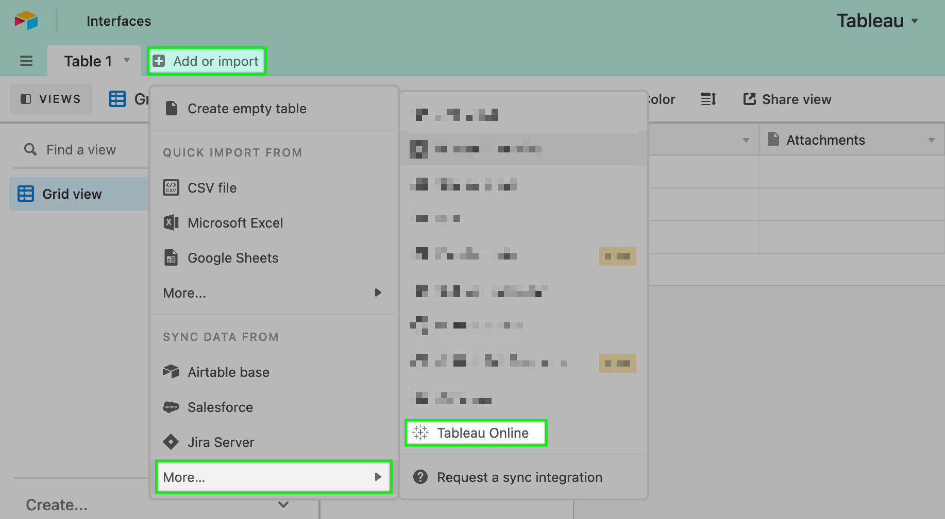Open the Table 1 tab dropdown arrow
The width and height of the screenshot is (945, 519).
pyautogui.click(x=127, y=60)
